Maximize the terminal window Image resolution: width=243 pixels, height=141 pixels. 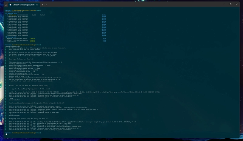pos(231,4)
